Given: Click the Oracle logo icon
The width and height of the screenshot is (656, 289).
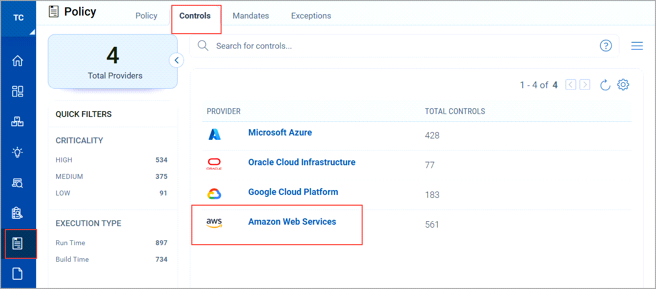Looking at the screenshot, I should click(x=214, y=164).
